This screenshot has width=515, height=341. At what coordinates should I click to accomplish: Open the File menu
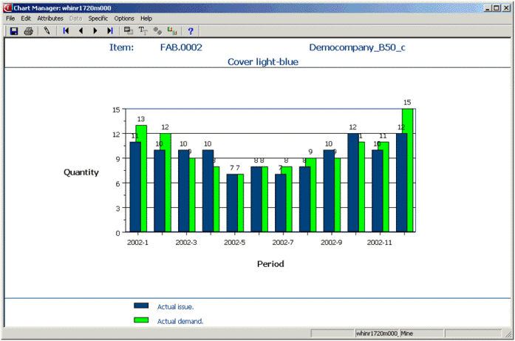10,18
